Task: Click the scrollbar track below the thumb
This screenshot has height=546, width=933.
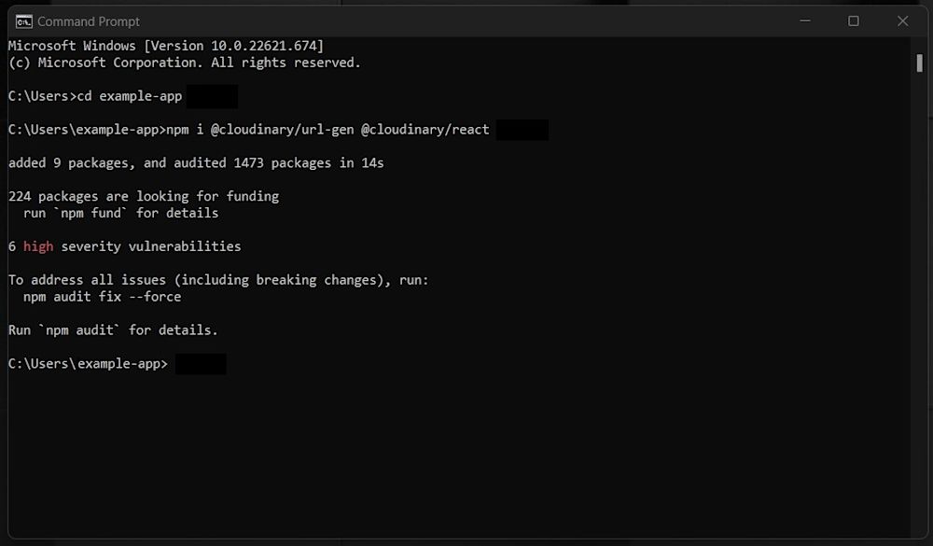Action: [x=919, y=280]
